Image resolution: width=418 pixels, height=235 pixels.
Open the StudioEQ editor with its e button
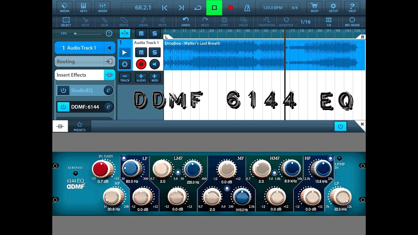click(x=108, y=90)
